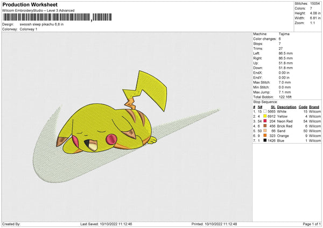The image size is (323, 228).
Task: Click the Production Worksheet title
Action: point(30,4)
